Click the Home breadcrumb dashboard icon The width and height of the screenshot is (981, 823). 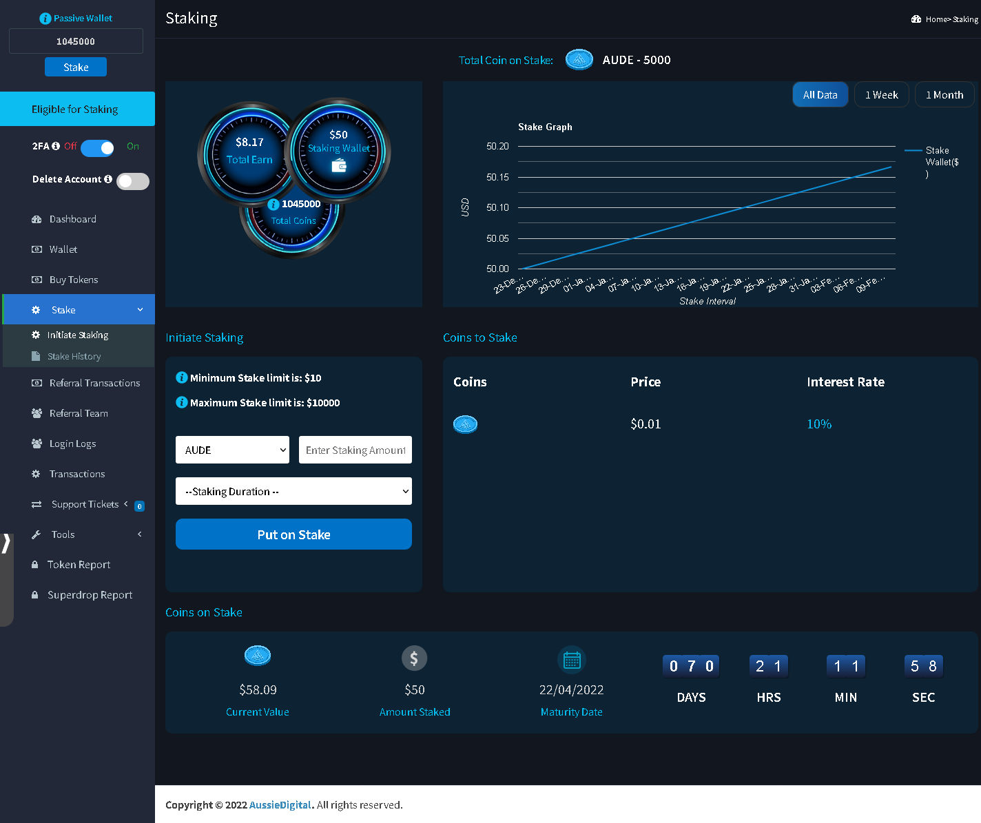click(x=916, y=19)
